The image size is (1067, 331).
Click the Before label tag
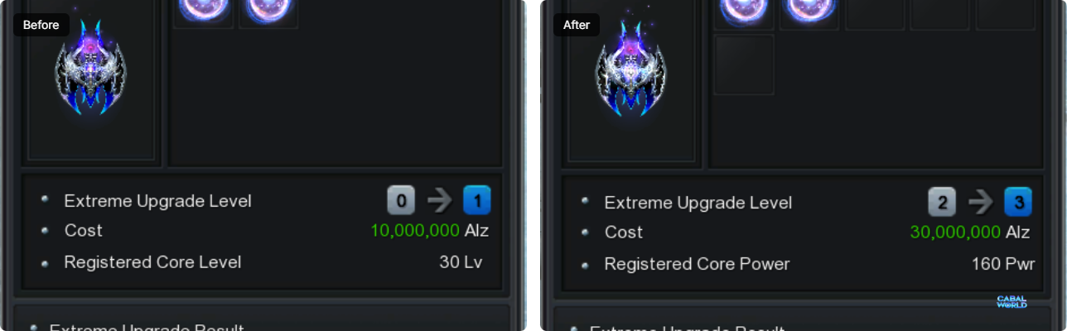pyautogui.click(x=41, y=25)
